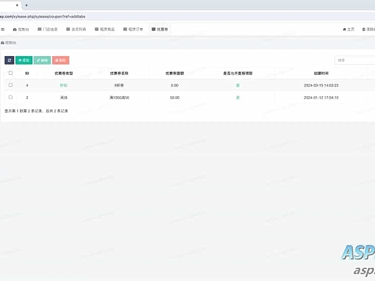375x281 pixels.
Task: Open the 控制台 tab in the top nav
Action: coord(21,29)
